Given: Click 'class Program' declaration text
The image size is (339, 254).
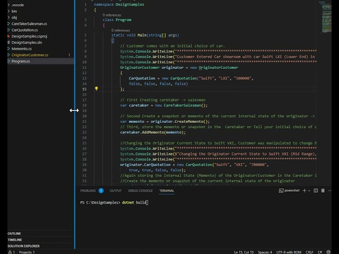Looking at the screenshot, I should (x=117, y=20).
